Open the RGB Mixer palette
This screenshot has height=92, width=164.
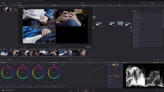[13, 60]
